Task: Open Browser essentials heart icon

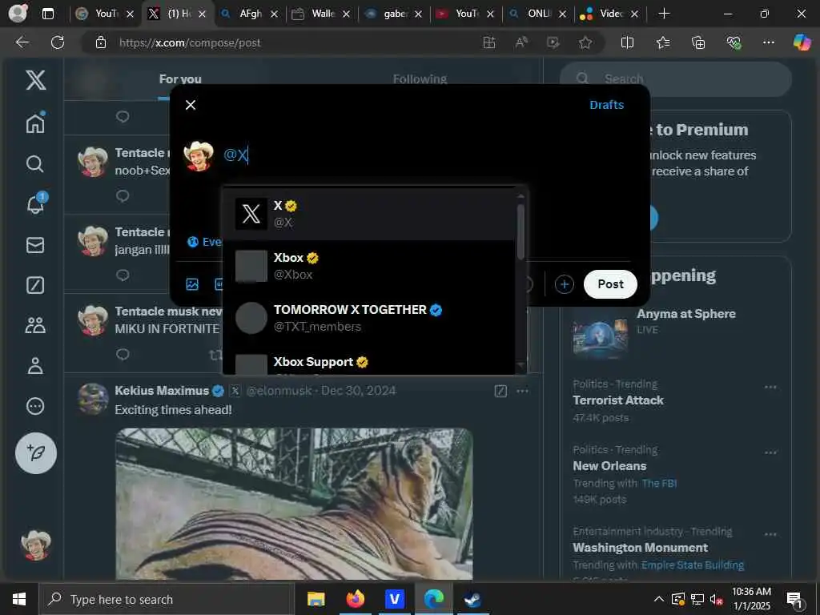Action: (x=734, y=42)
